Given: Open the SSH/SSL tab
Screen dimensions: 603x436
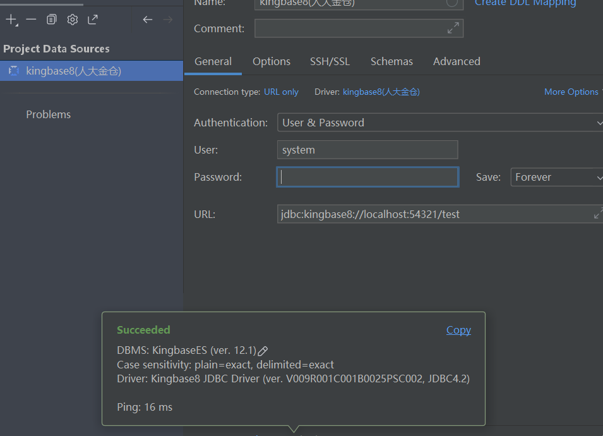Looking at the screenshot, I should [330, 61].
